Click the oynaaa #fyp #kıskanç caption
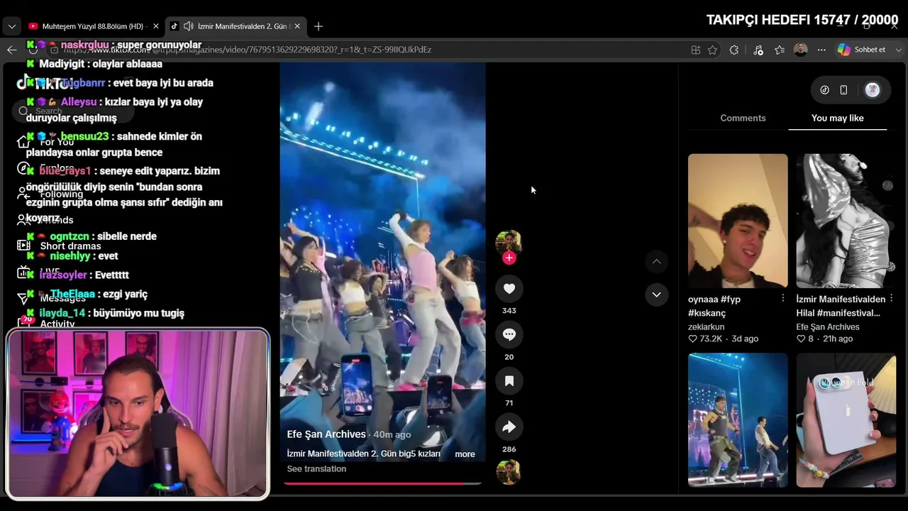 [x=714, y=306]
